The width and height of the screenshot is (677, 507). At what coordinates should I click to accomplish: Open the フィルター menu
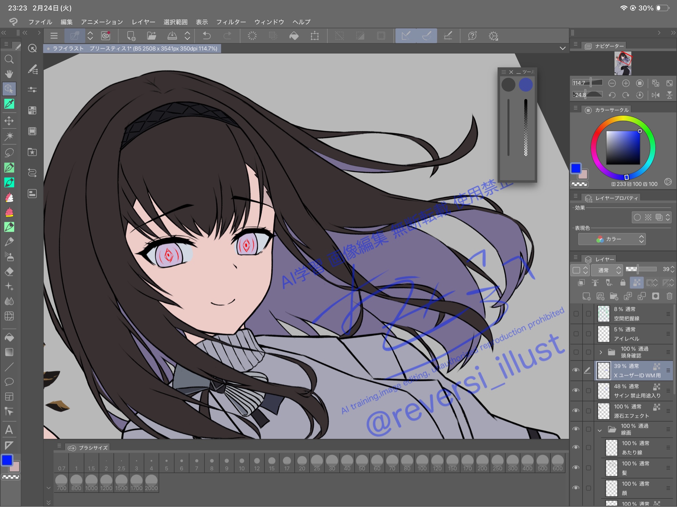pyautogui.click(x=231, y=22)
